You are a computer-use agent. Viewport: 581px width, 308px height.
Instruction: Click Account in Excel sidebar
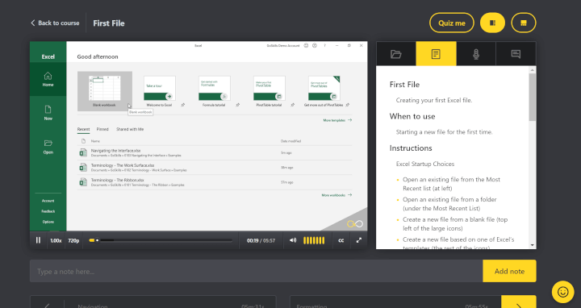[x=48, y=201]
